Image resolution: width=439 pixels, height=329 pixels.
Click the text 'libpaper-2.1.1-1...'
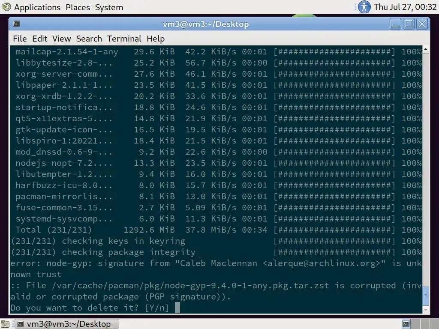coord(64,85)
